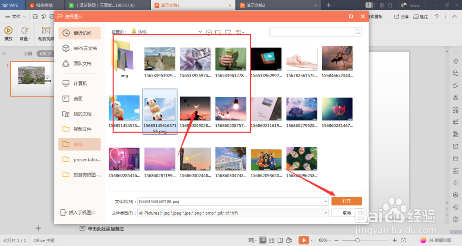The image size is (462, 246).
Task: Add a new slide with plus button
Action: coord(38,228)
